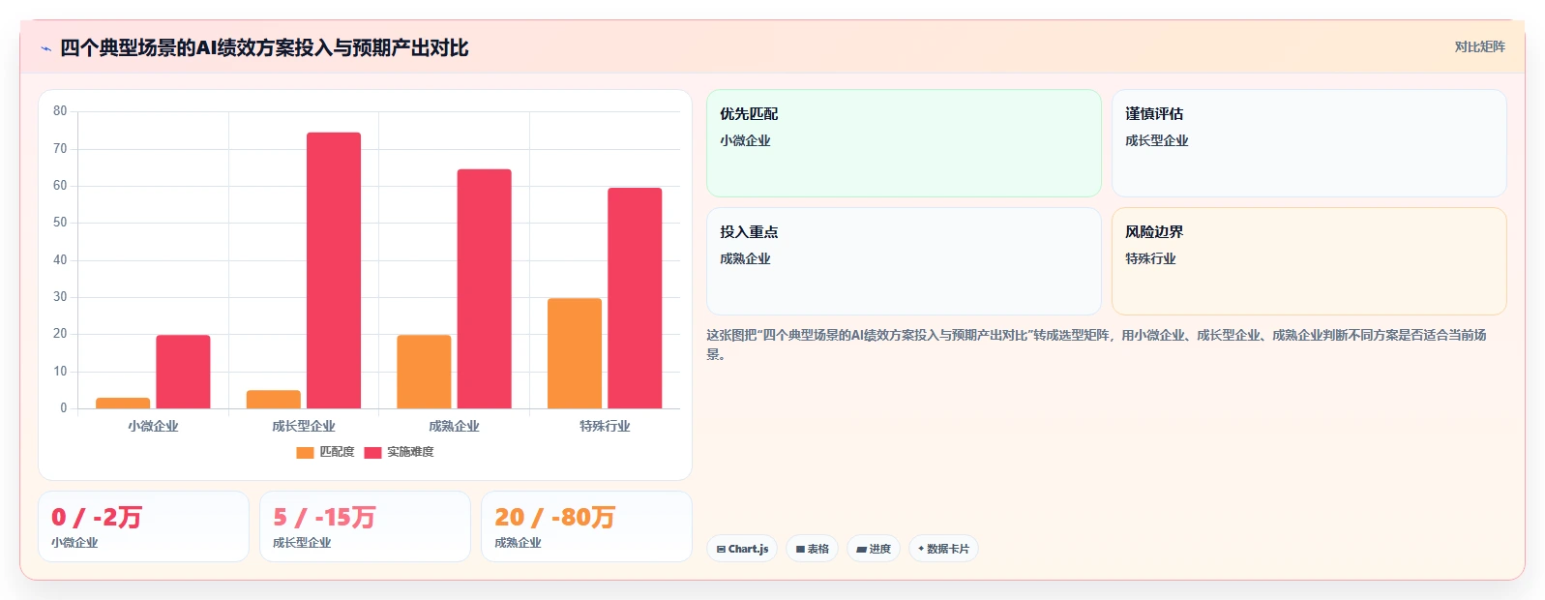This screenshot has width=1545, height=600.
Task: Toggle the 实施难度 legend item
Action: click(399, 452)
